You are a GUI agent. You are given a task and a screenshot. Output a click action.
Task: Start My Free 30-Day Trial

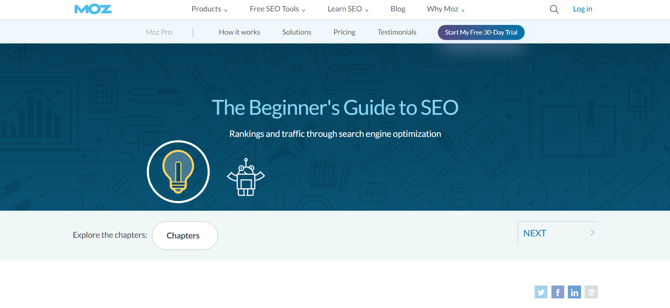pos(481,32)
